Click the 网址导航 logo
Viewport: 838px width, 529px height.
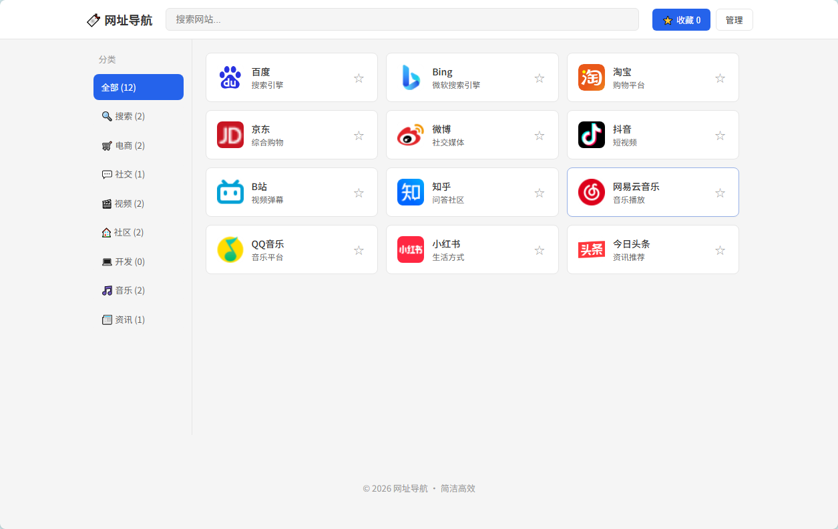tap(120, 20)
